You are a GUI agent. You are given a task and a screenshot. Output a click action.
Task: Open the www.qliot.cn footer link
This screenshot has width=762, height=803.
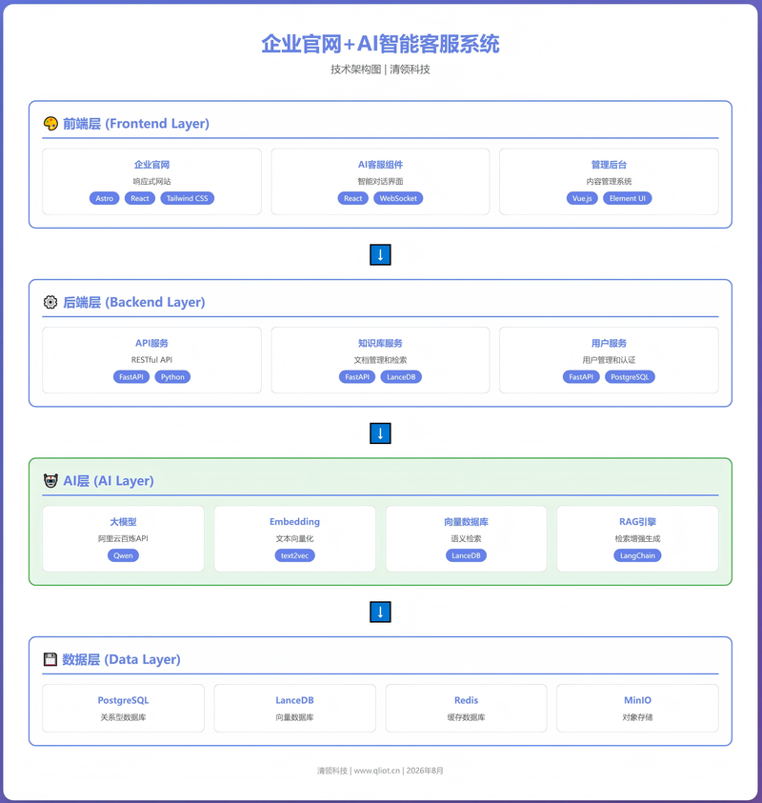[x=377, y=771]
